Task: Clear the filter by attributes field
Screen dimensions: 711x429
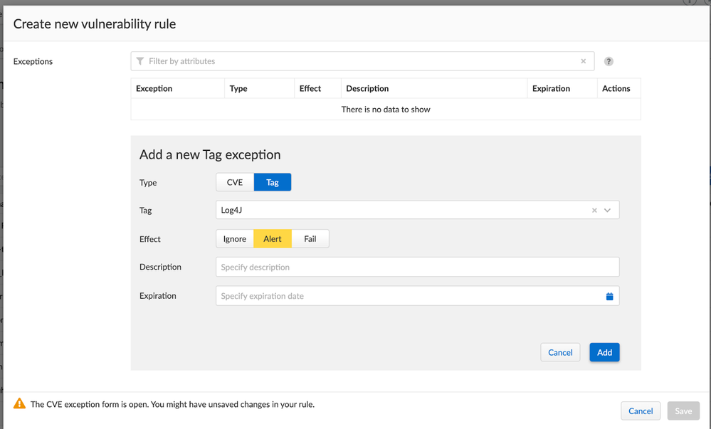Action: 584,61
